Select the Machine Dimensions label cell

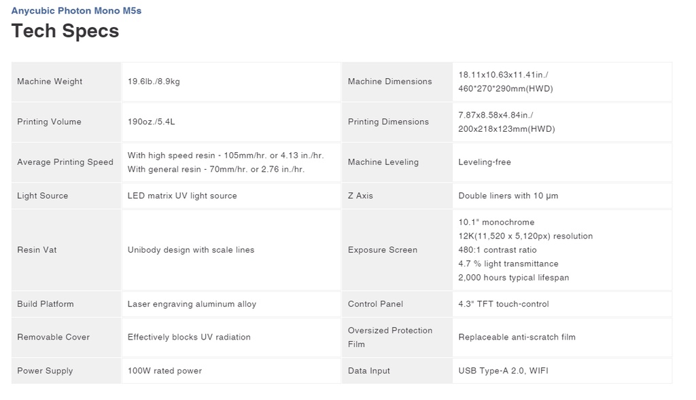397,81
